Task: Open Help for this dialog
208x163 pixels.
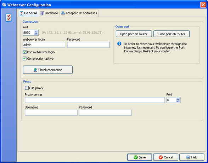Action: 192,157
